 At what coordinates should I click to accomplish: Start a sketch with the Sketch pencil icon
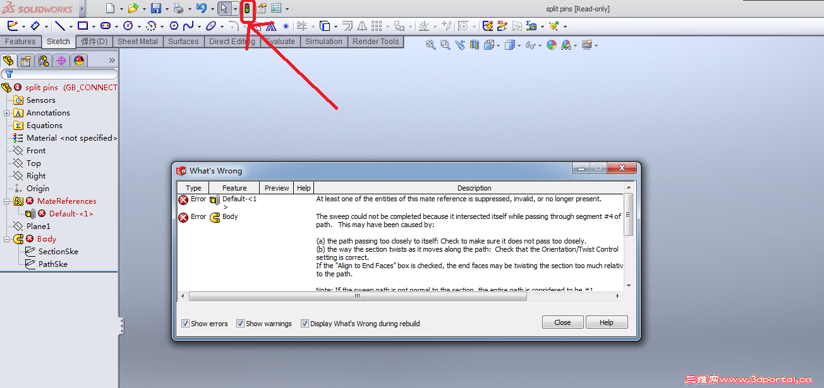13,26
